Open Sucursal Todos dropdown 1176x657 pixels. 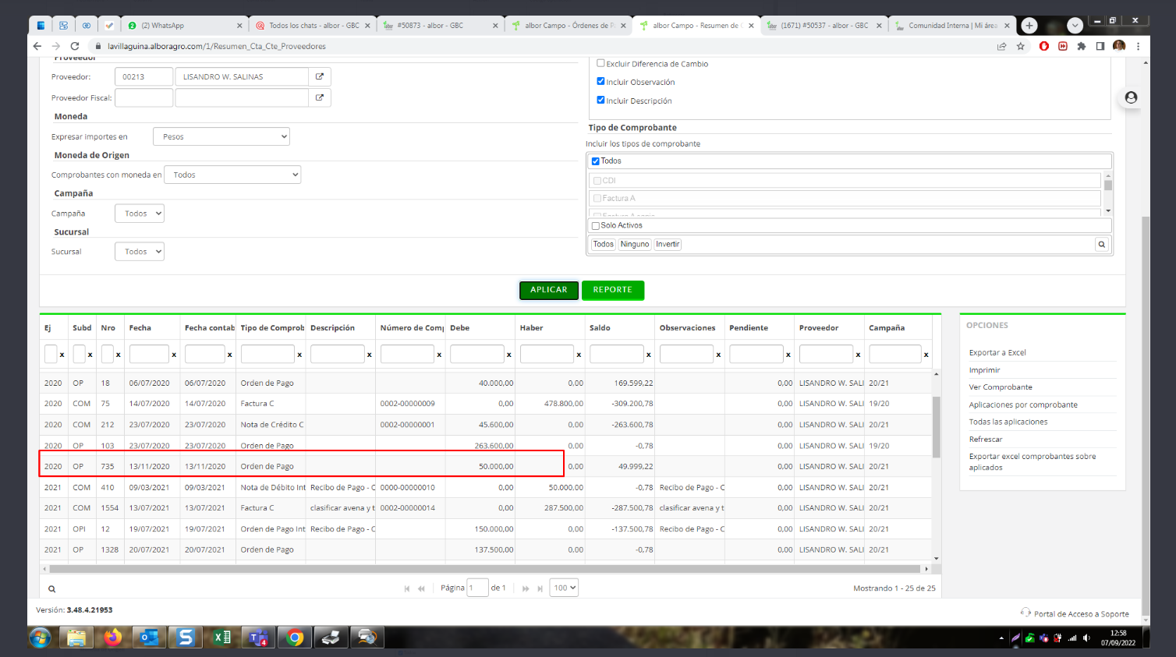pos(140,251)
